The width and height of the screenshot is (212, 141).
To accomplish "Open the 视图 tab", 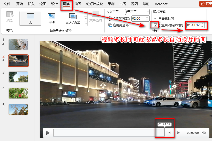I will pos(134,4).
